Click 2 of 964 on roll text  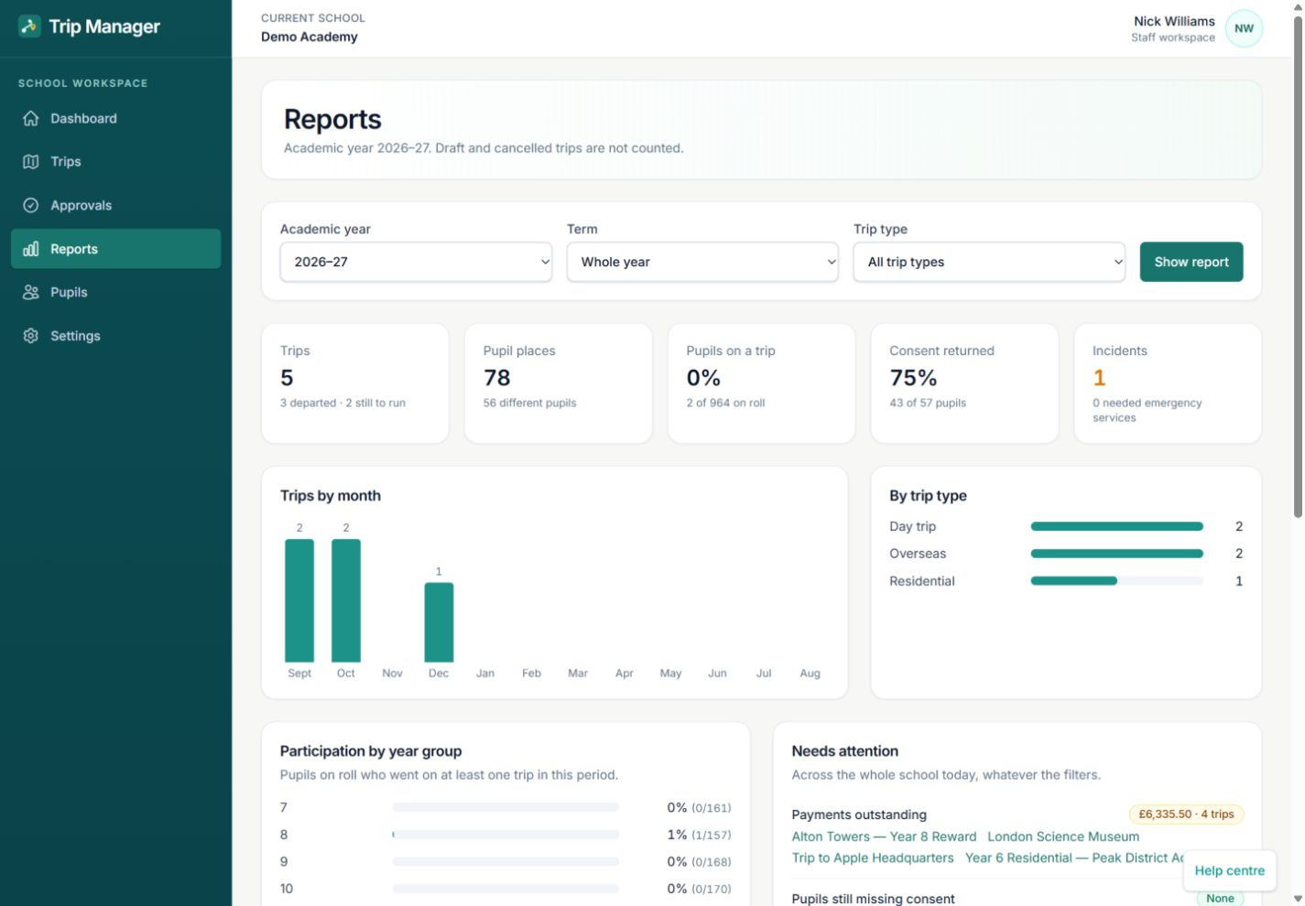725,403
